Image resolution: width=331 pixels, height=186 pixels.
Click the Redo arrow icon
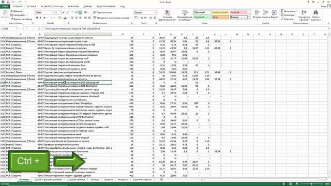[x=20, y=2]
